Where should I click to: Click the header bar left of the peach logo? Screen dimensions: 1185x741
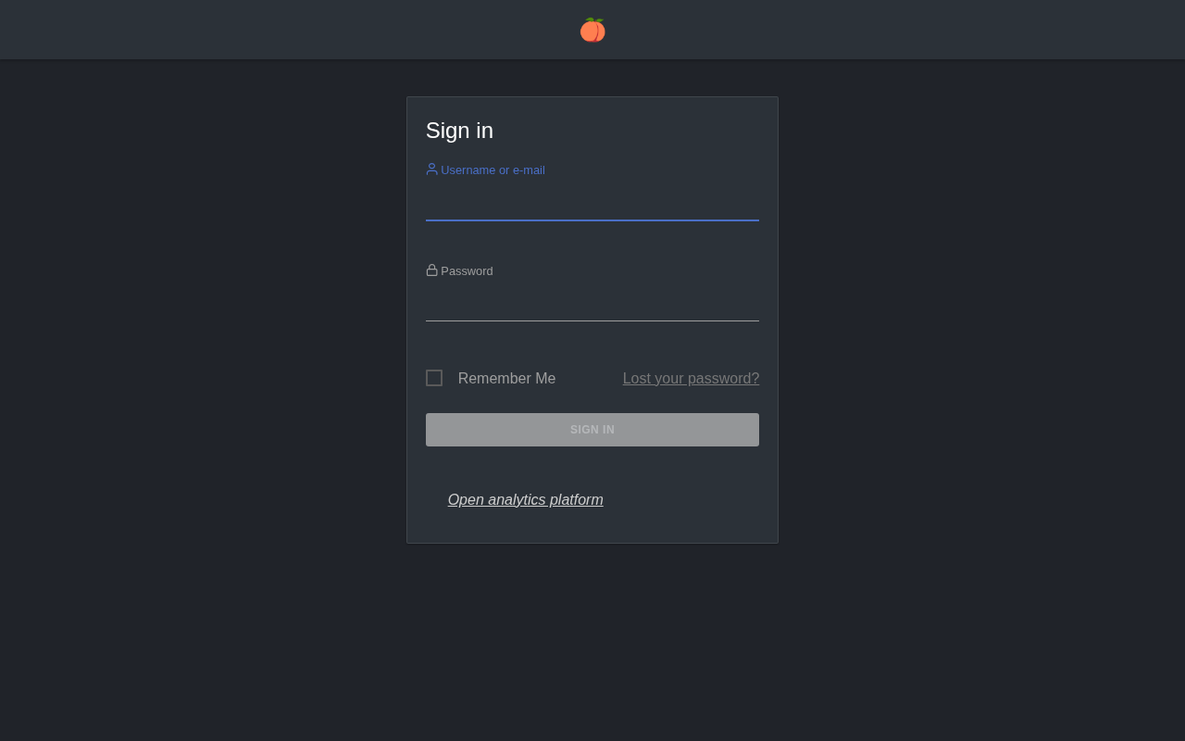[278, 30]
